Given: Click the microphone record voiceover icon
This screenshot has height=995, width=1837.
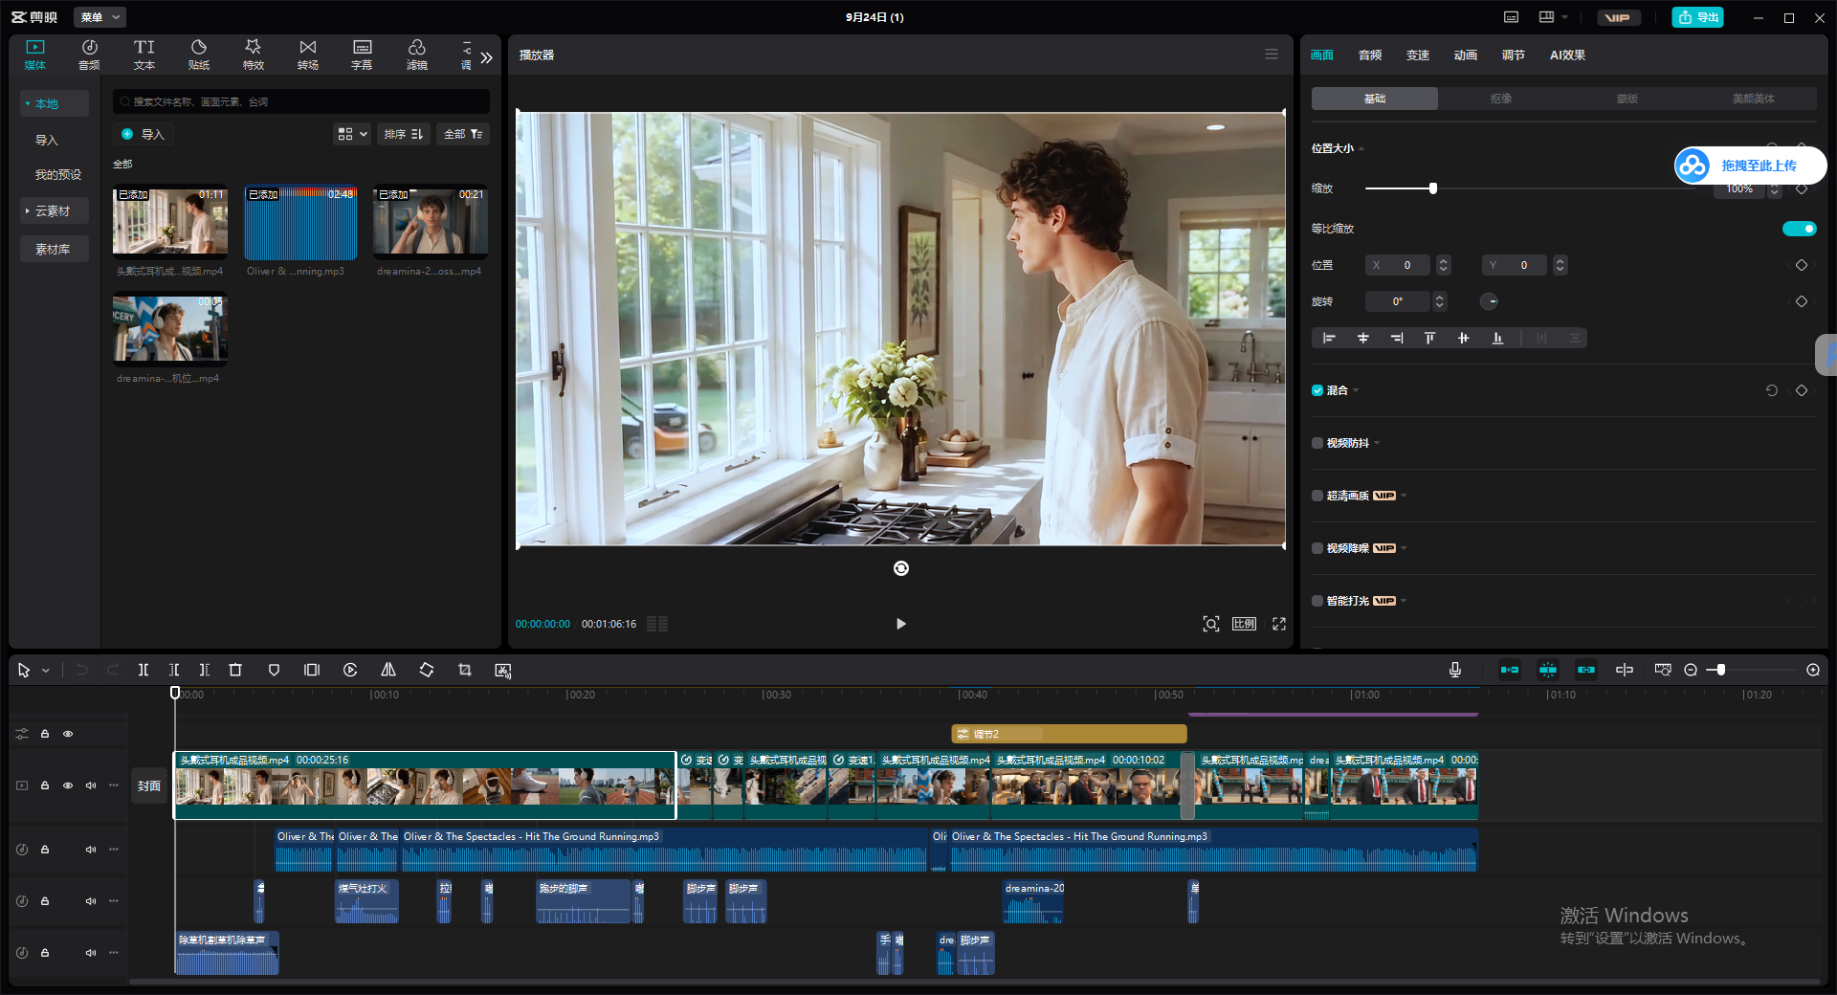Looking at the screenshot, I should (x=1455, y=670).
